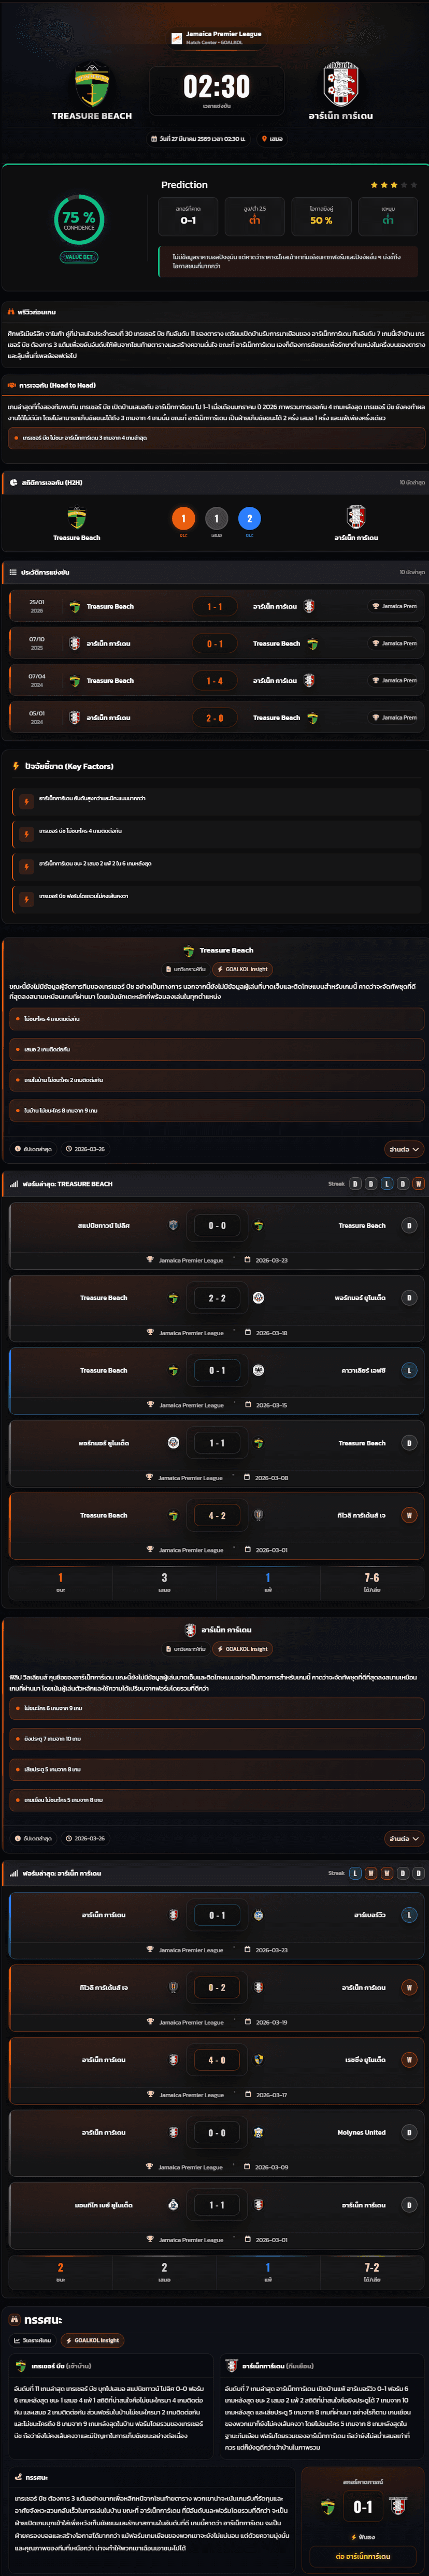Click the Treasure Beach crest in match header
The width and height of the screenshot is (429, 2576).
click(x=92, y=86)
